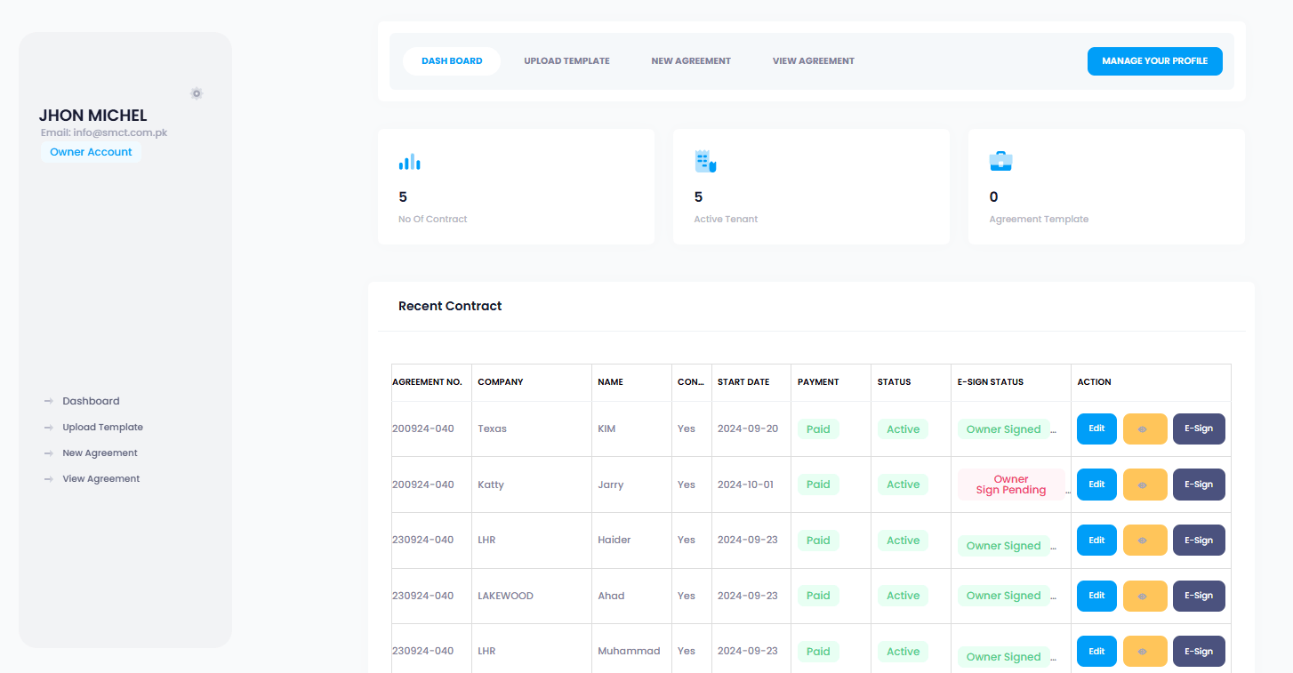The image size is (1293, 673).
Task: Open Dashboard from the sidebar menu
Action: coord(91,401)
